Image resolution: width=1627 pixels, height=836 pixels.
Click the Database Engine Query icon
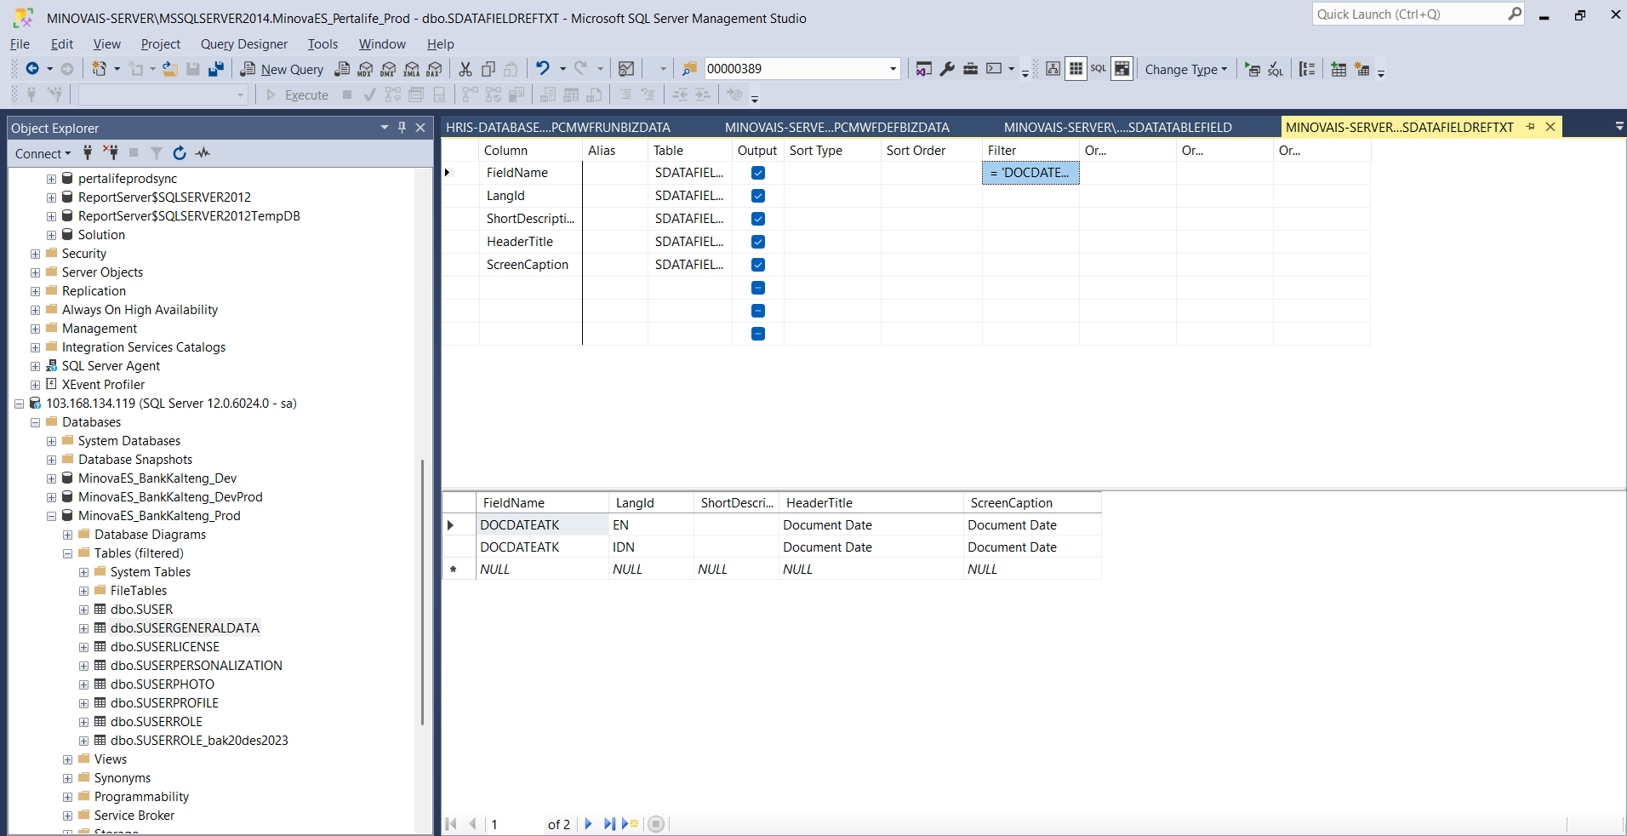pyautogui.click(x=342, y=69)
